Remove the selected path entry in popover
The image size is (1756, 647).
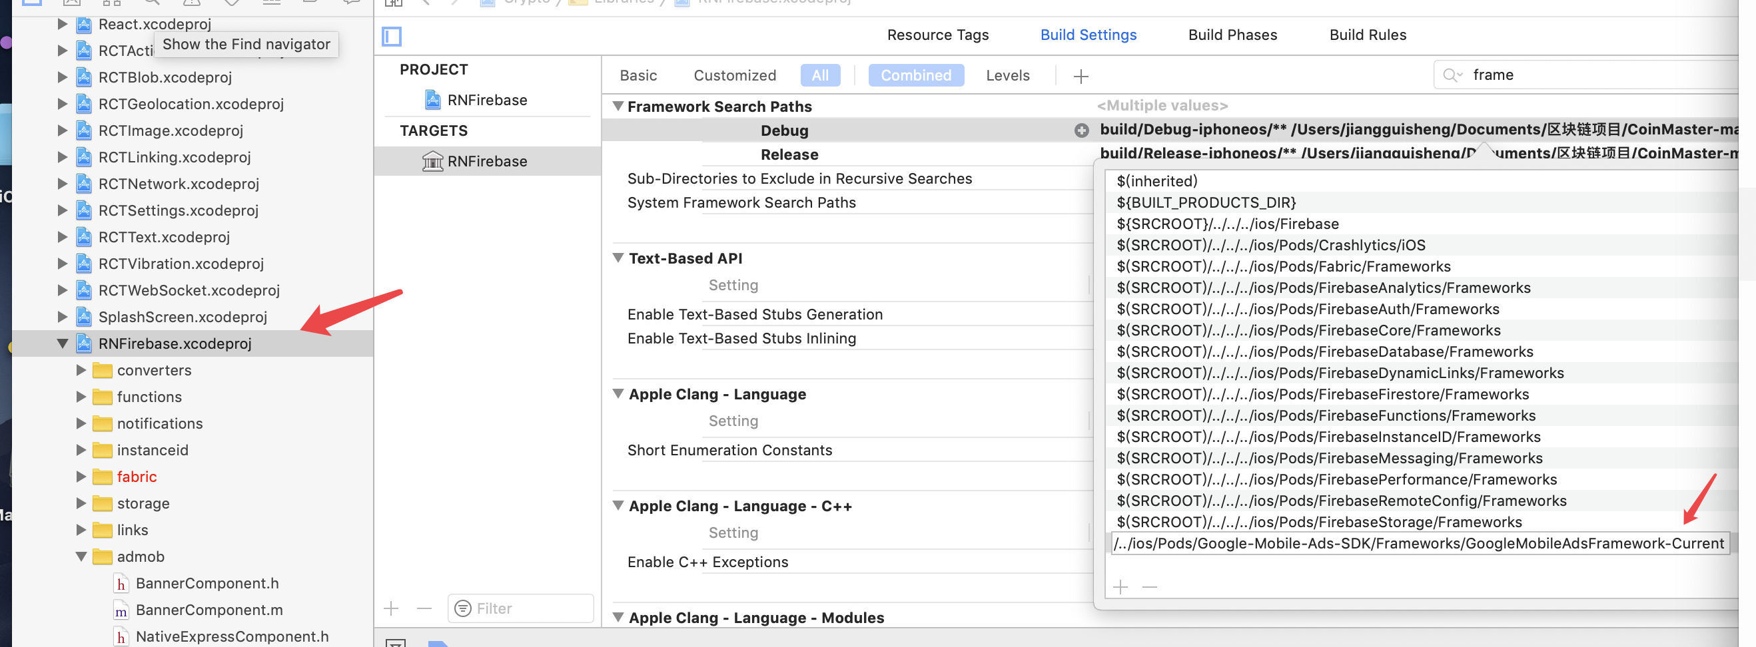coord(1150,587)
